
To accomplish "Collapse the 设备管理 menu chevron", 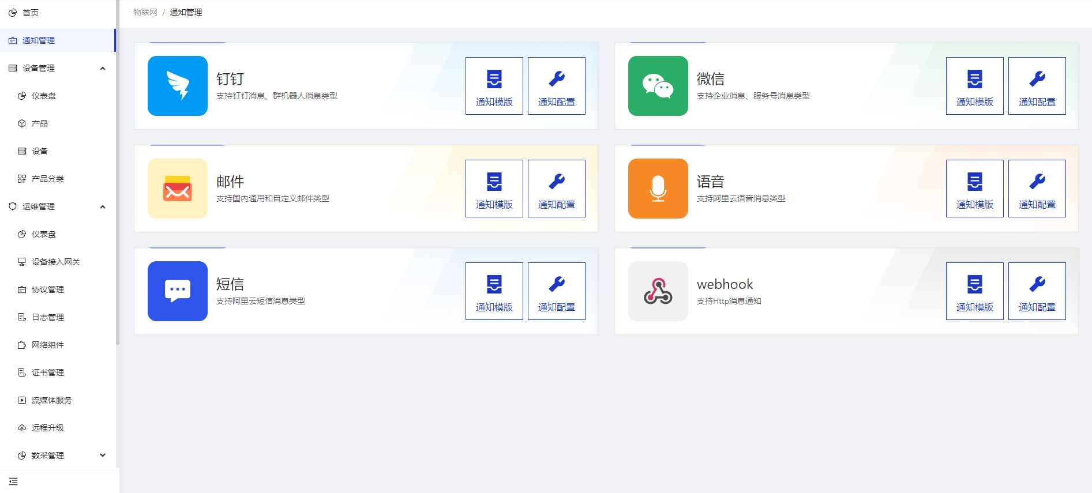I will click(x=103, y=68).
